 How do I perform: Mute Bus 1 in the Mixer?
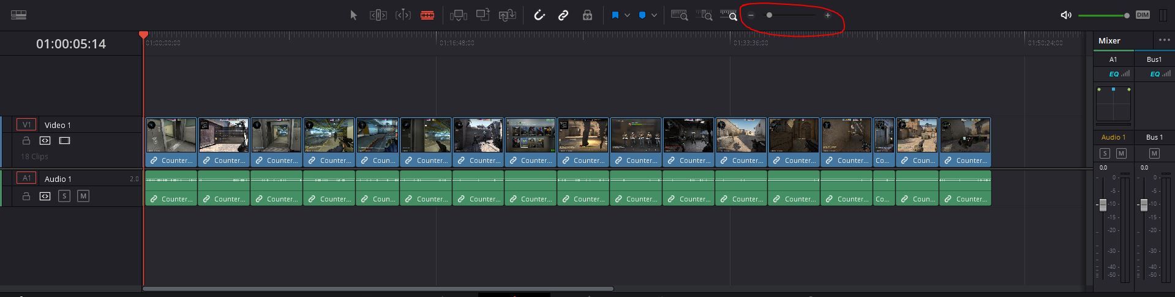click(x=1154, y=153)
